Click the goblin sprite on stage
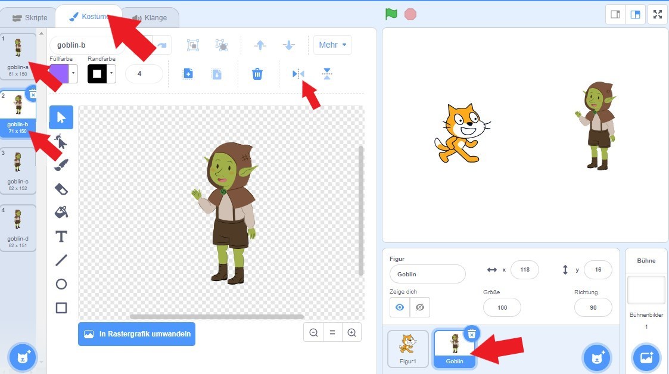The width and height of the screenshot is (669, 374). (x=596, y=126)
